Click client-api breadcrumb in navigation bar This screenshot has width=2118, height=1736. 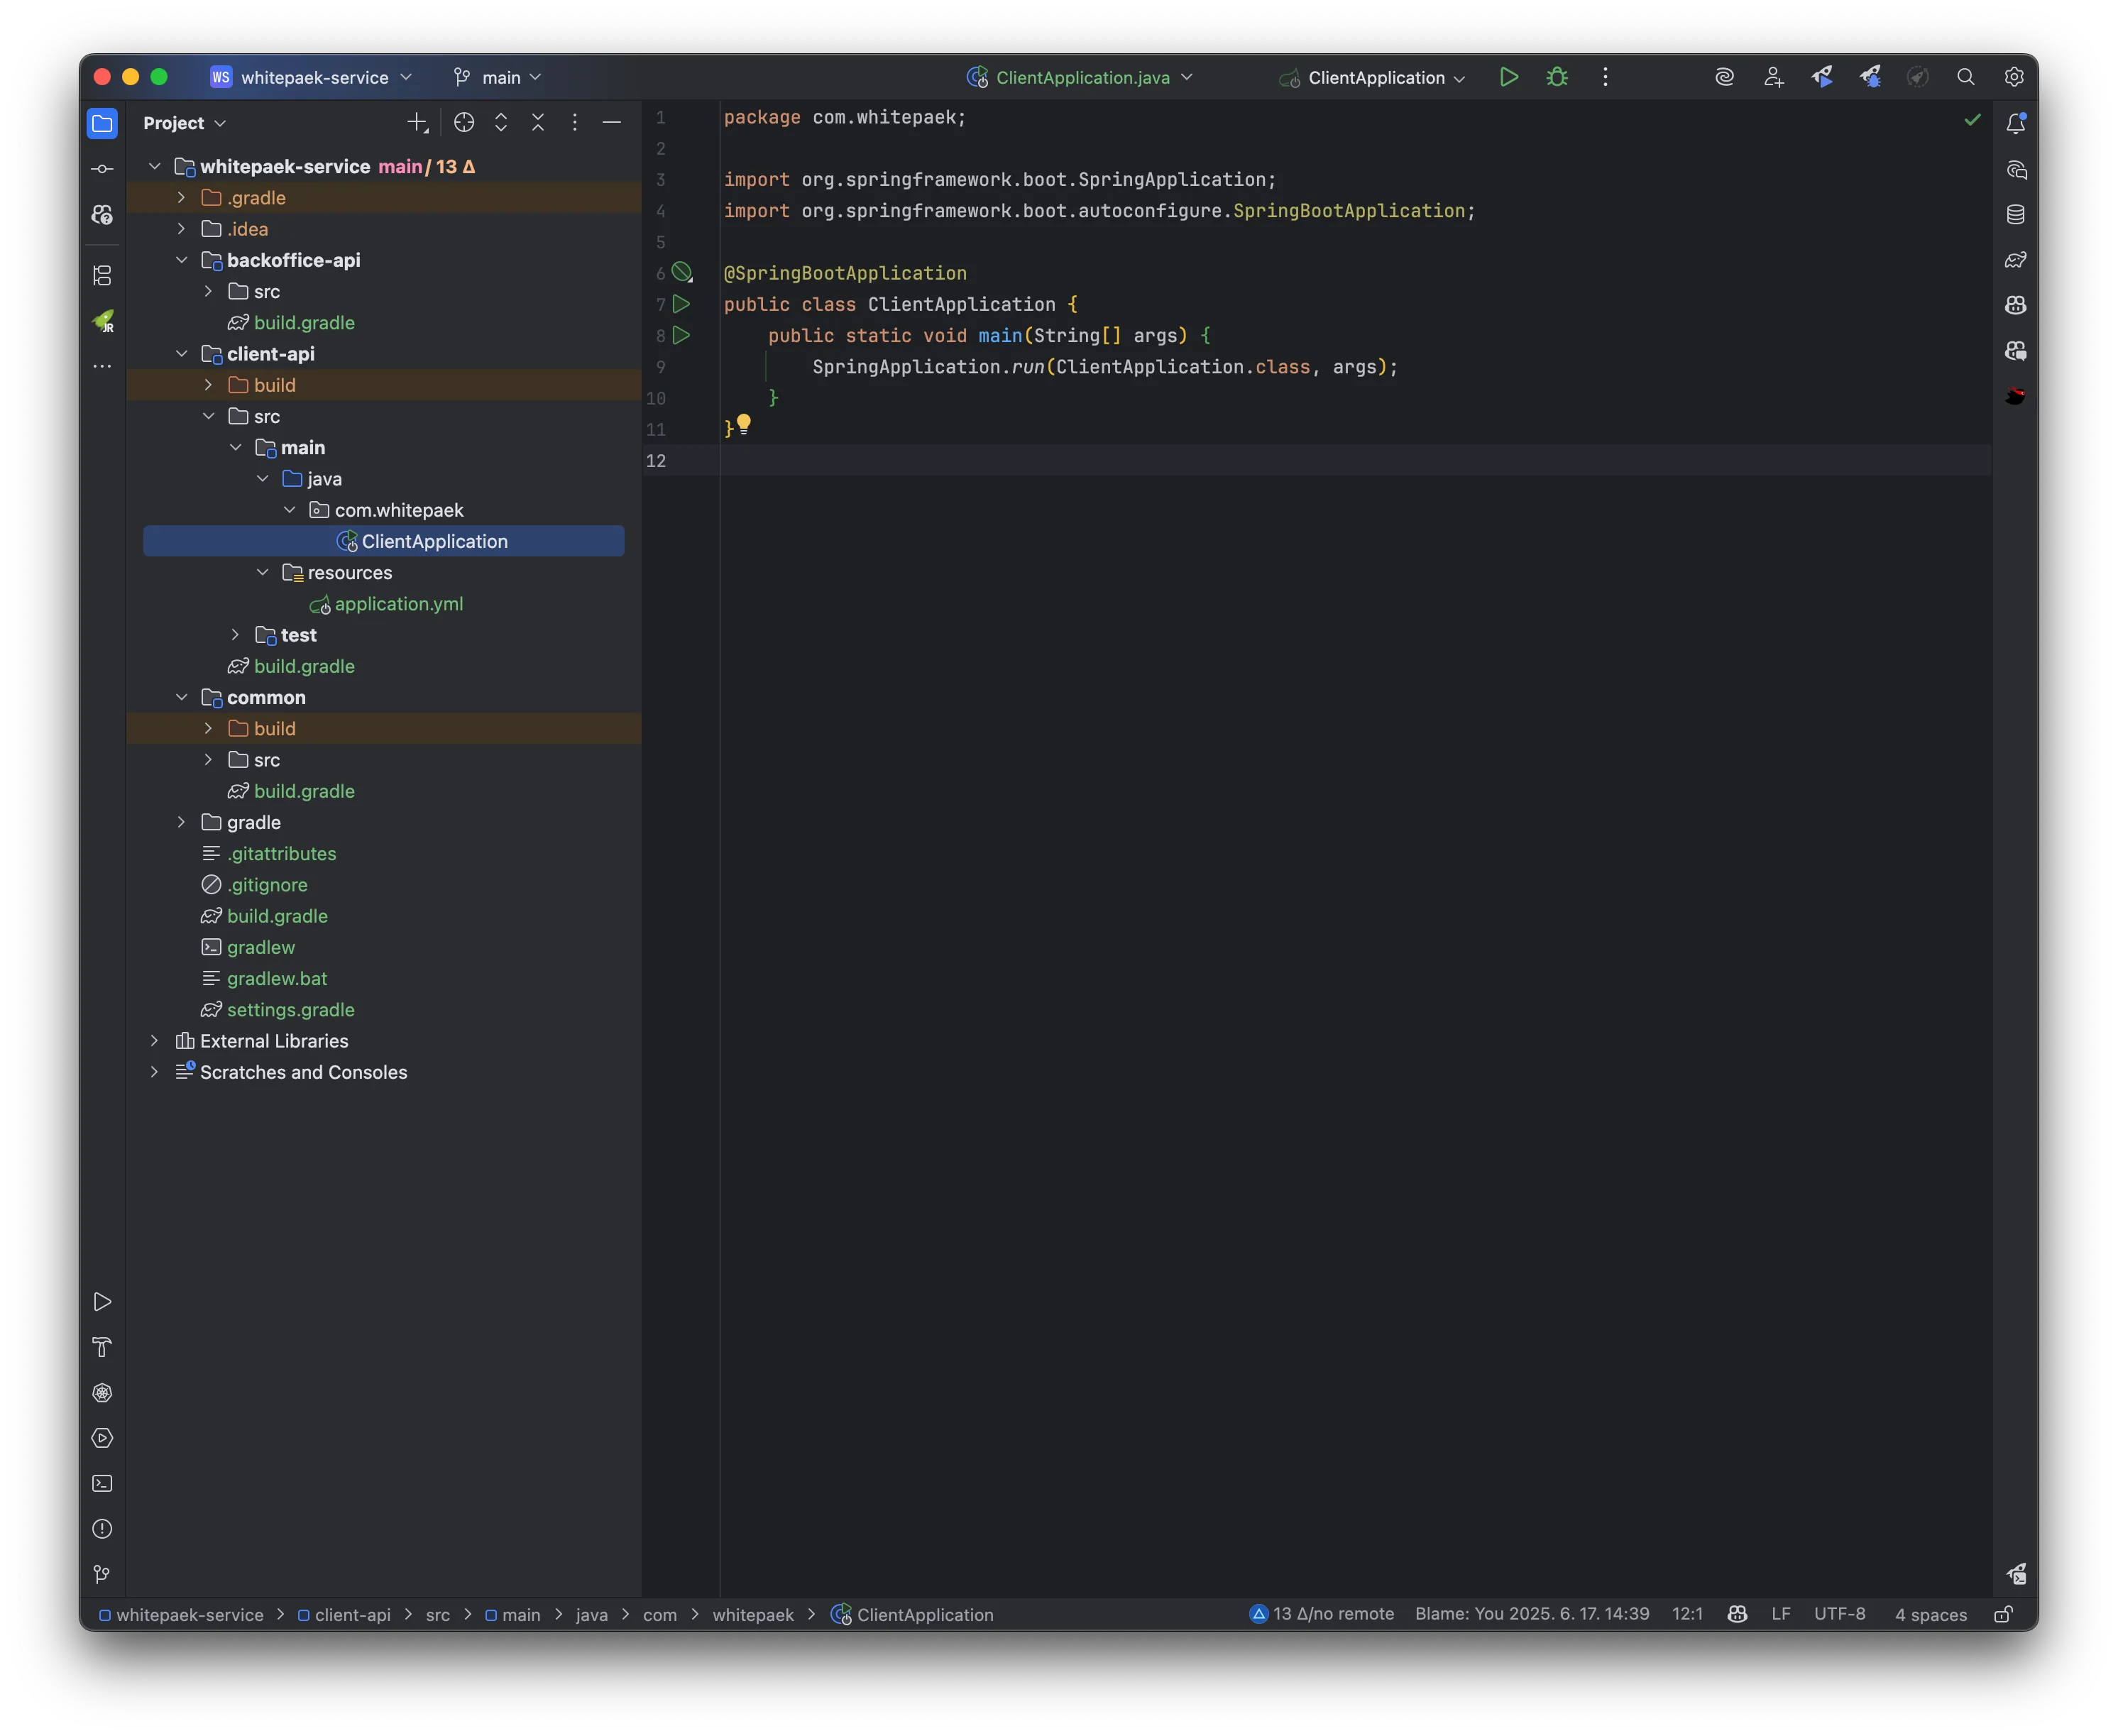(344, 1614)
